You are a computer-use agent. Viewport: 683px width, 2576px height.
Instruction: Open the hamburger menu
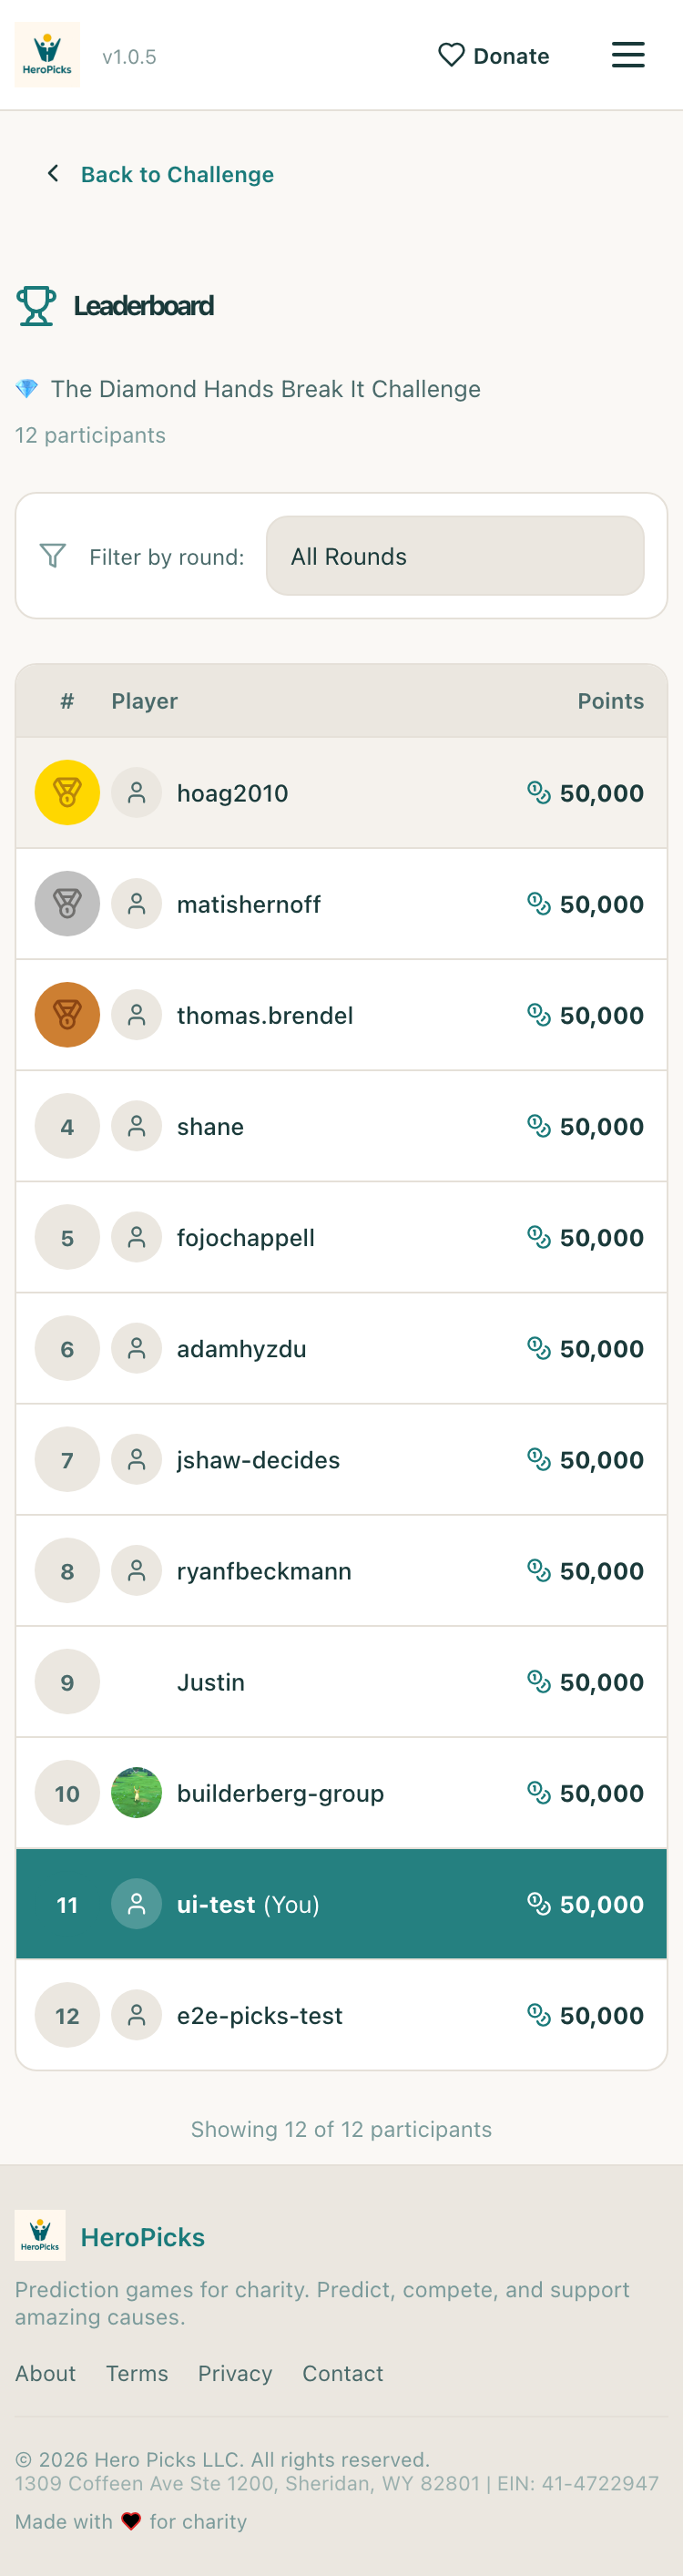coord(627,55)
